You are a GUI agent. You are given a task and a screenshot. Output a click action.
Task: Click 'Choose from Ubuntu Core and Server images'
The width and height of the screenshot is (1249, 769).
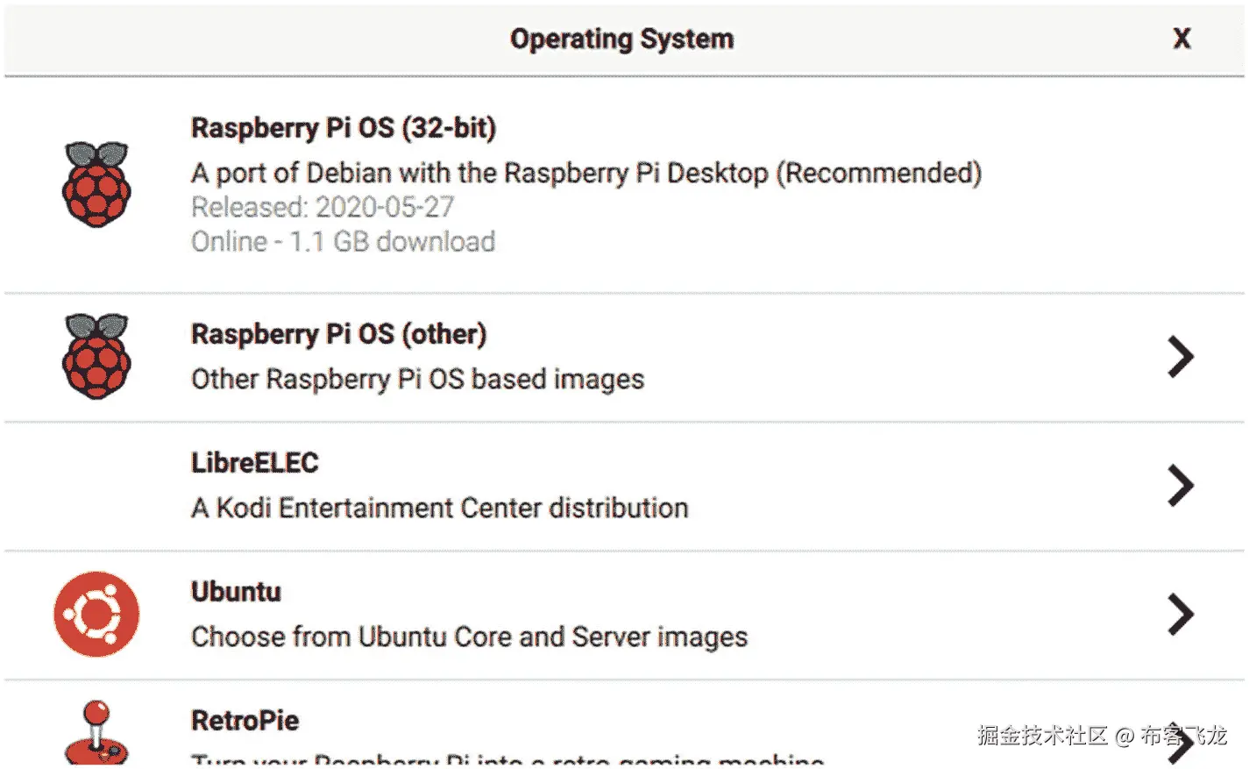[x=469, y=637]
